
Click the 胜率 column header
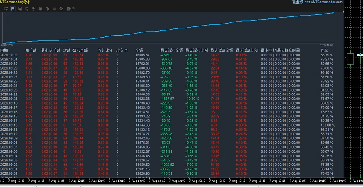(324, 50)
